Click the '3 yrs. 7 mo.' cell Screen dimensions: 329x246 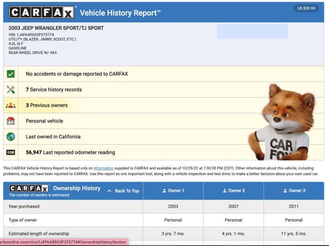pos(173,234)
